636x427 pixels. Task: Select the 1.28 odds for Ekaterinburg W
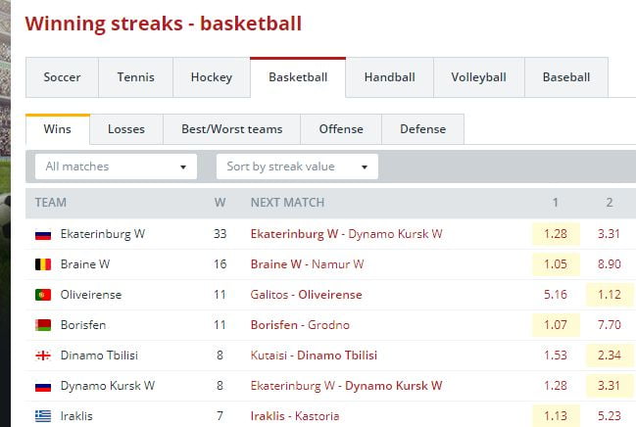pyautogui.click(x=555, y=234)
